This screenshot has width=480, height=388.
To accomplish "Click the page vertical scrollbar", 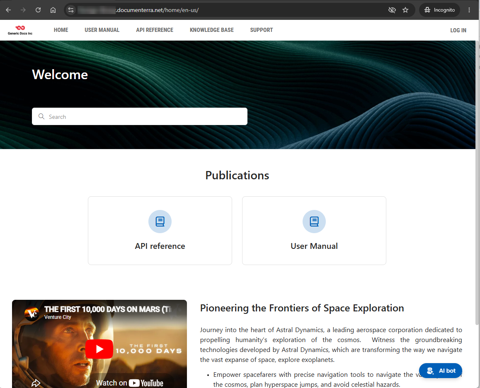I will click(x=477, y=183).
